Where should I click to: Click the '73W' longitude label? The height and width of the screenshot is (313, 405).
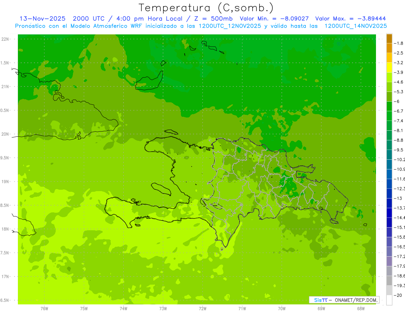(163, 309)
